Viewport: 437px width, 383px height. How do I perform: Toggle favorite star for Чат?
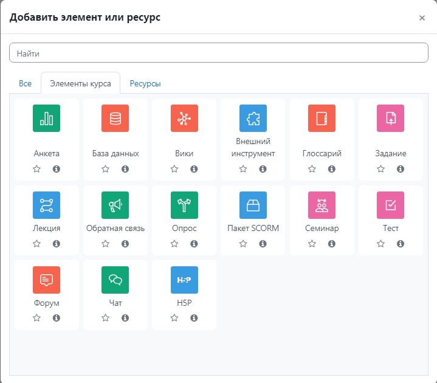106,318
